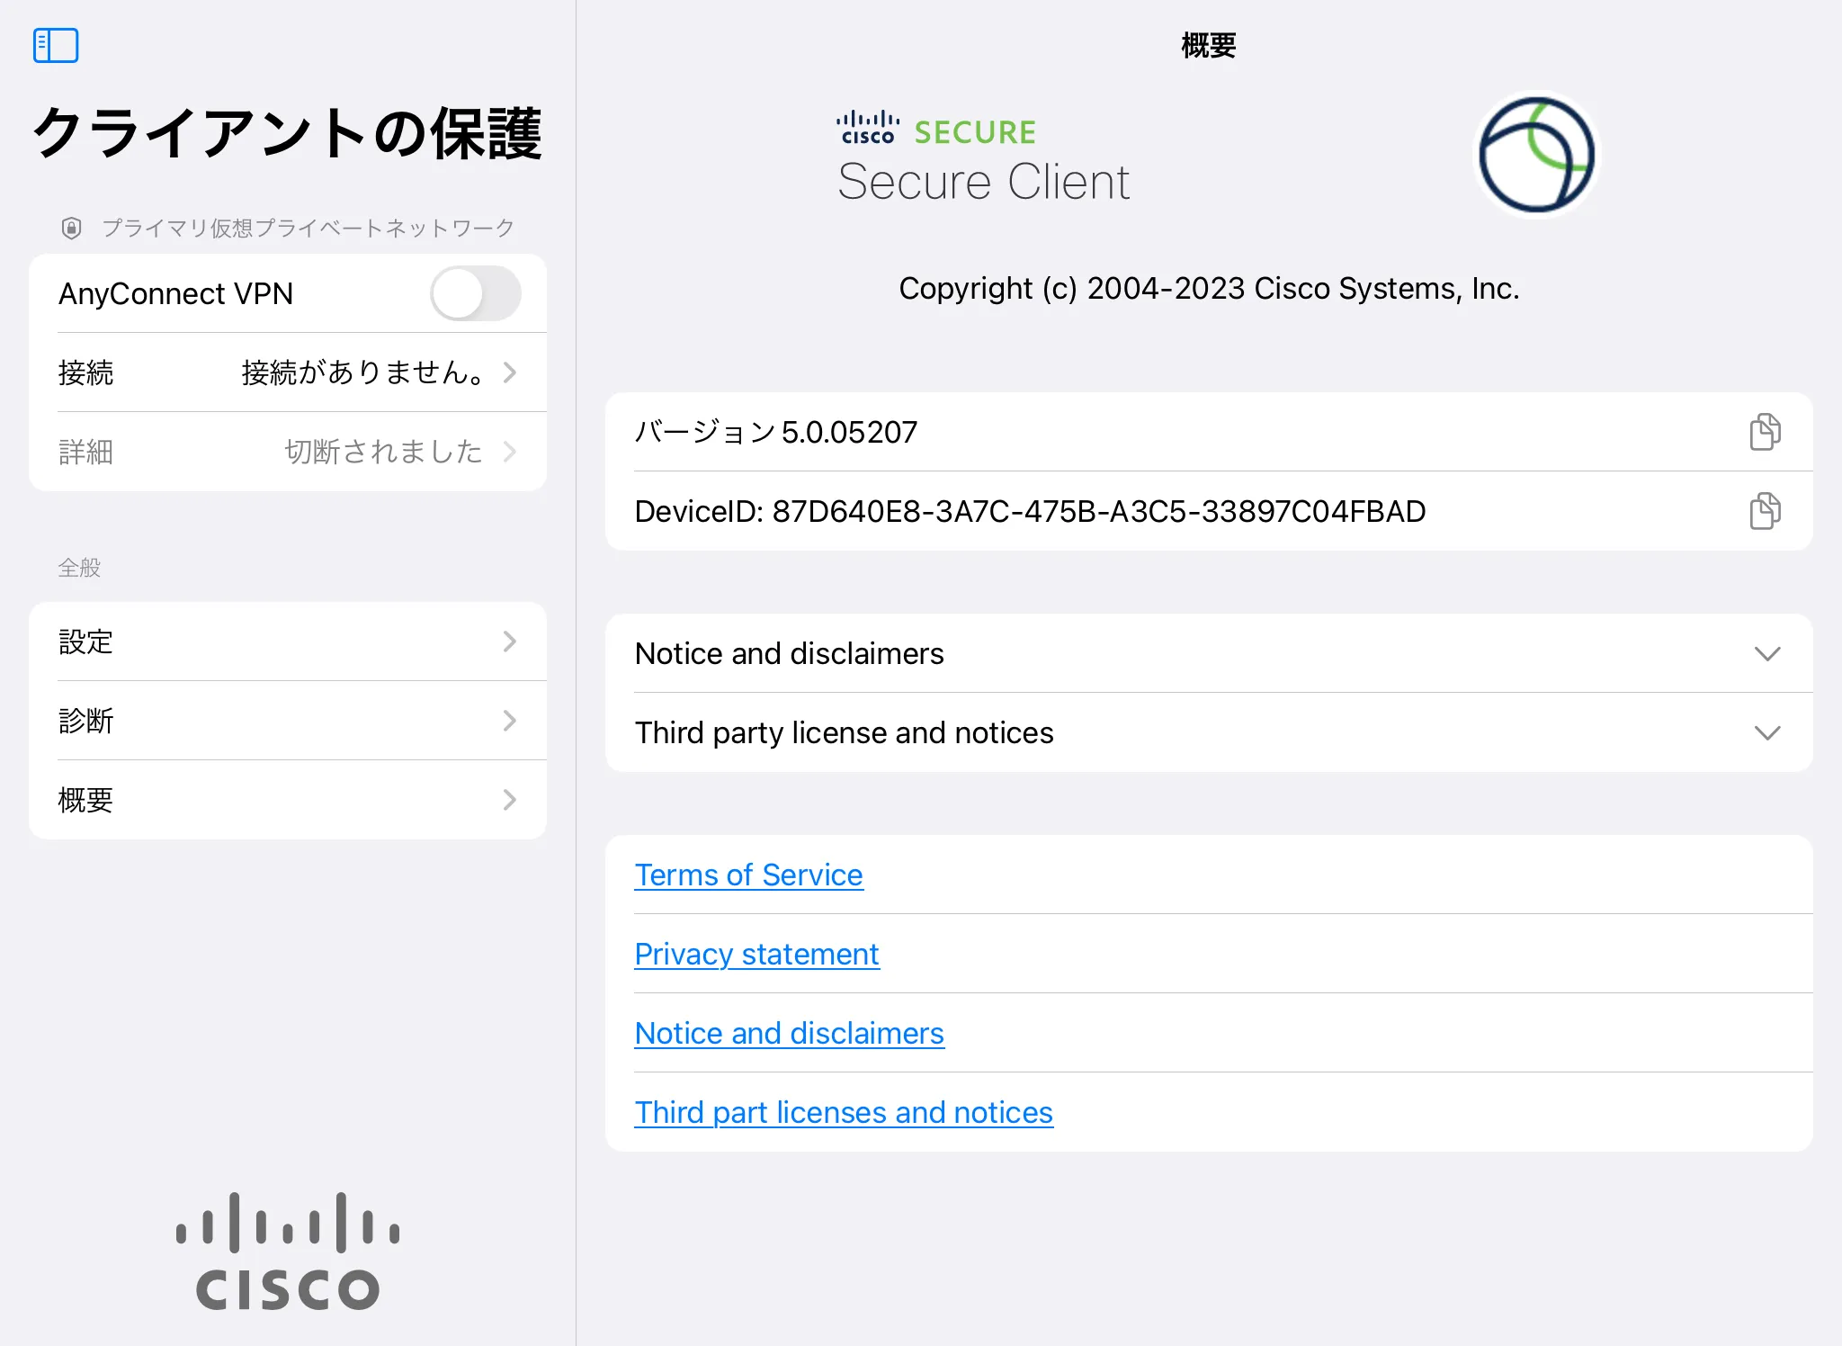The image size is (1842, 1346).
Task: Open the 診断 diagnostics menu item
Action: (288, 721)
